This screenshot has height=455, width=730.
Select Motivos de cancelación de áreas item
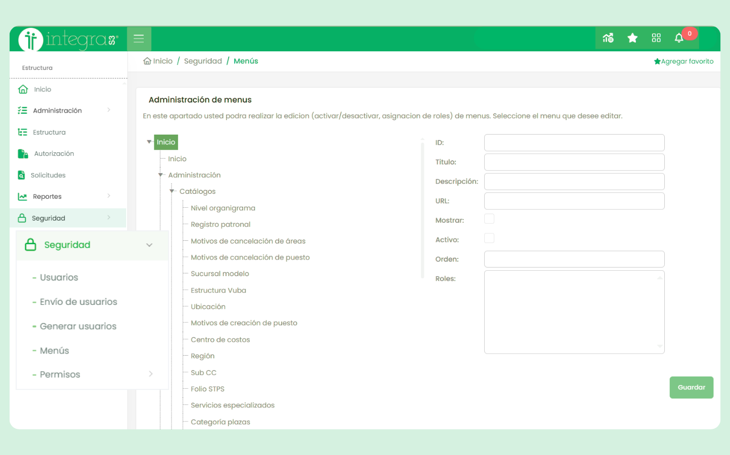click(248, 241)
